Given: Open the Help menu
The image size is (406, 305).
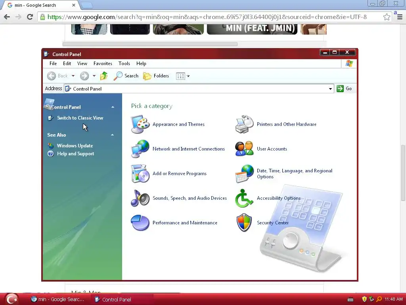Looking at the screenshot, I should [141, 64].
